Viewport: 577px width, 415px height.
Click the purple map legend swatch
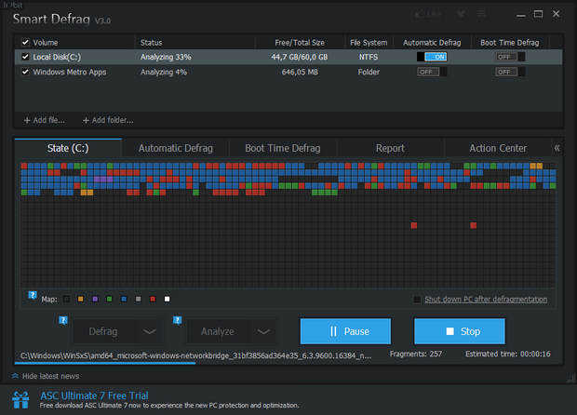pyautogui.click(x=95, y=299)
